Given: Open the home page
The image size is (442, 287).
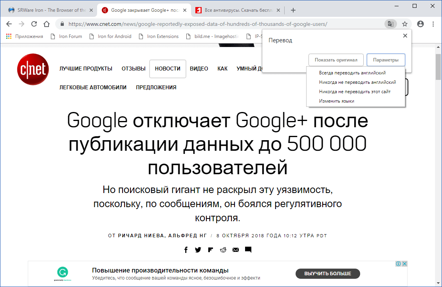Looking at the screenshot, I should click(47, 24).
